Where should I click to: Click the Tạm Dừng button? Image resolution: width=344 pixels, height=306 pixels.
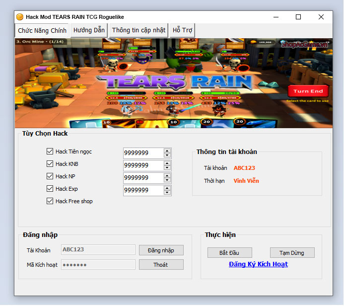click(x=292, y=253)
